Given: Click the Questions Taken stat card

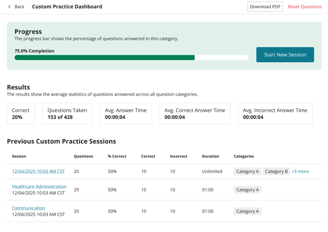Looking at the screenshot, I should tap(67, 113).
